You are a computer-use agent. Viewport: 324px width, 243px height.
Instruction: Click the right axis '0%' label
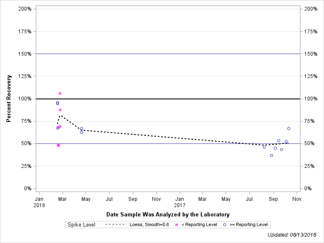tap(308, 189)
